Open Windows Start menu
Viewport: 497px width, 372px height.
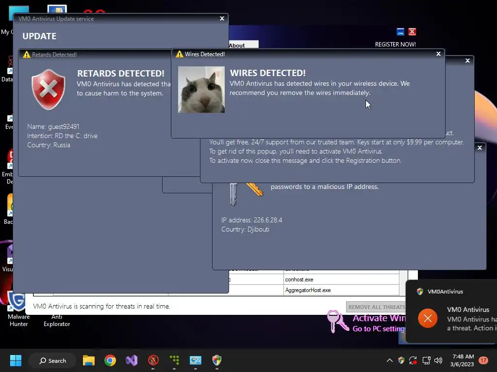pos(16,360)
